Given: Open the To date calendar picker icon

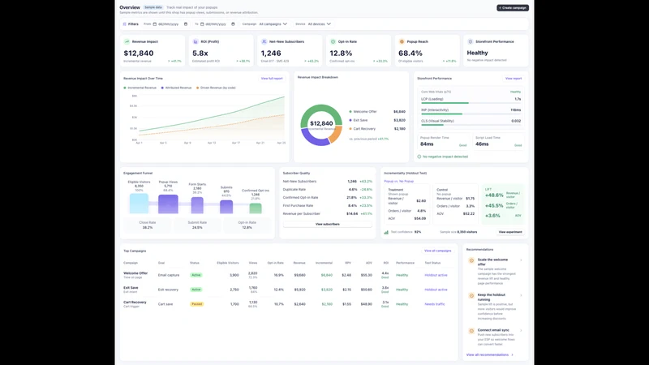Looking at the screenshot, I should click(x=233, y=24).
